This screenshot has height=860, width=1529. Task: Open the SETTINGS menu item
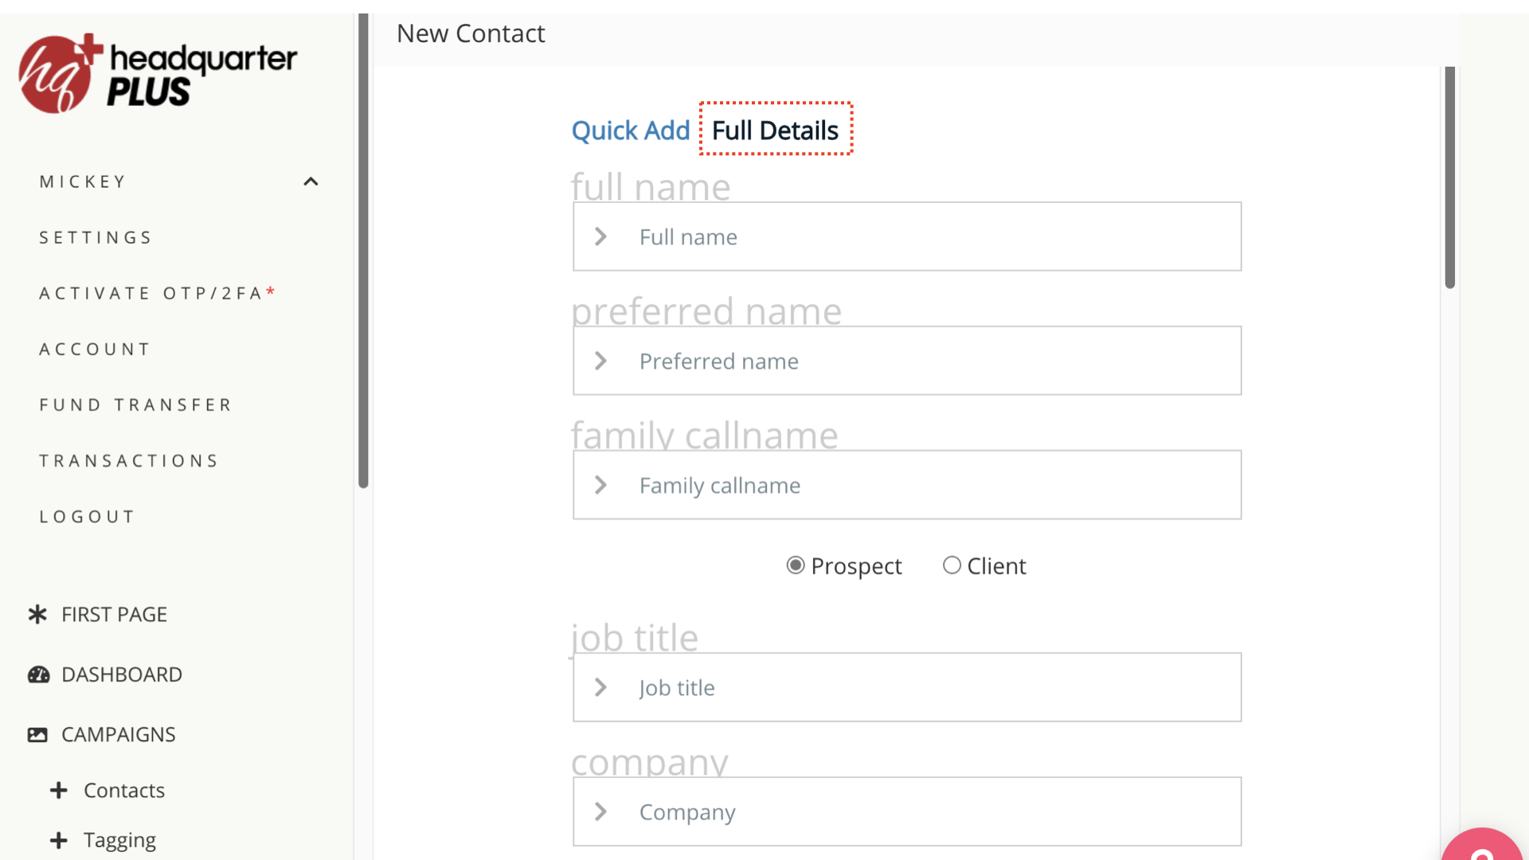96,238
